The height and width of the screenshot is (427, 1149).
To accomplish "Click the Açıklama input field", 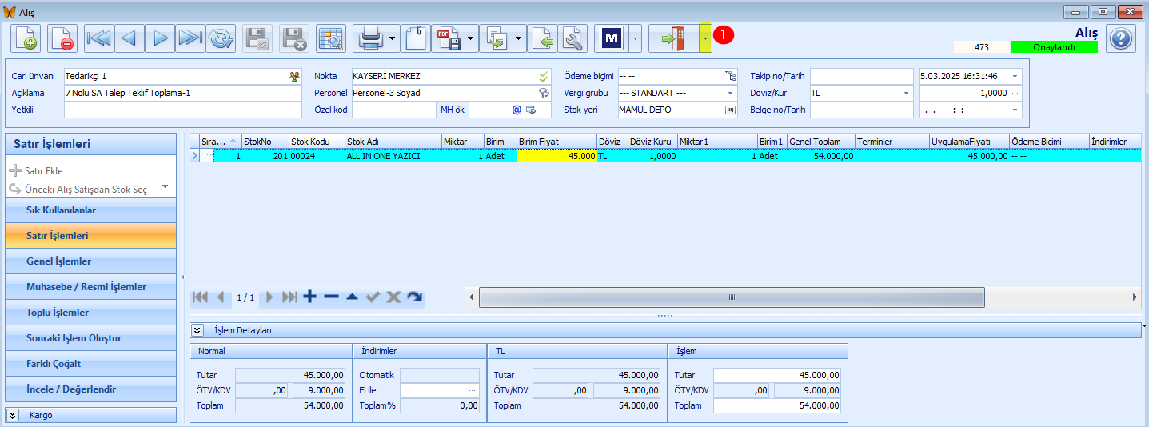I will pos(183,93).
